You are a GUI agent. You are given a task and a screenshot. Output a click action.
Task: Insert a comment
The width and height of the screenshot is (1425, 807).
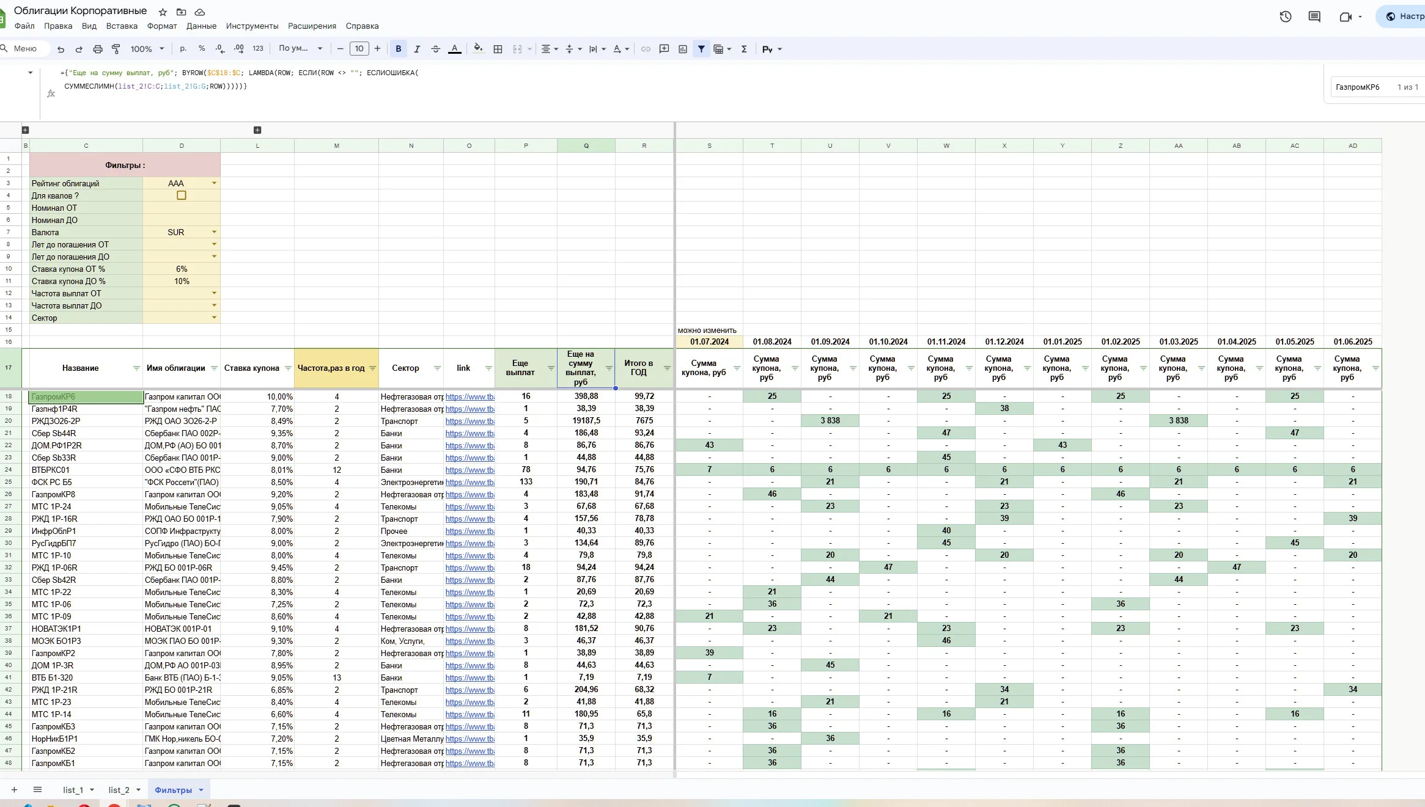pos(665,49)
